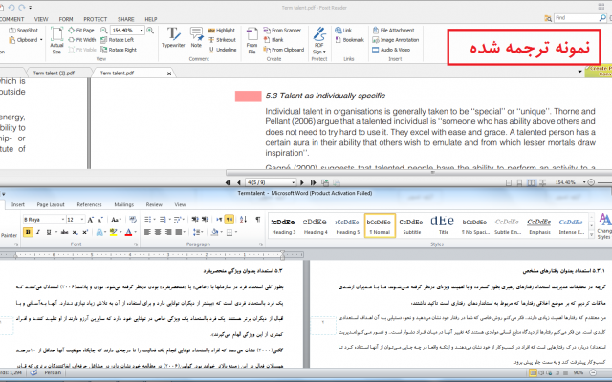Add a Bookmark in Foxit
612x382 pixels.
(x=350, y=40)
